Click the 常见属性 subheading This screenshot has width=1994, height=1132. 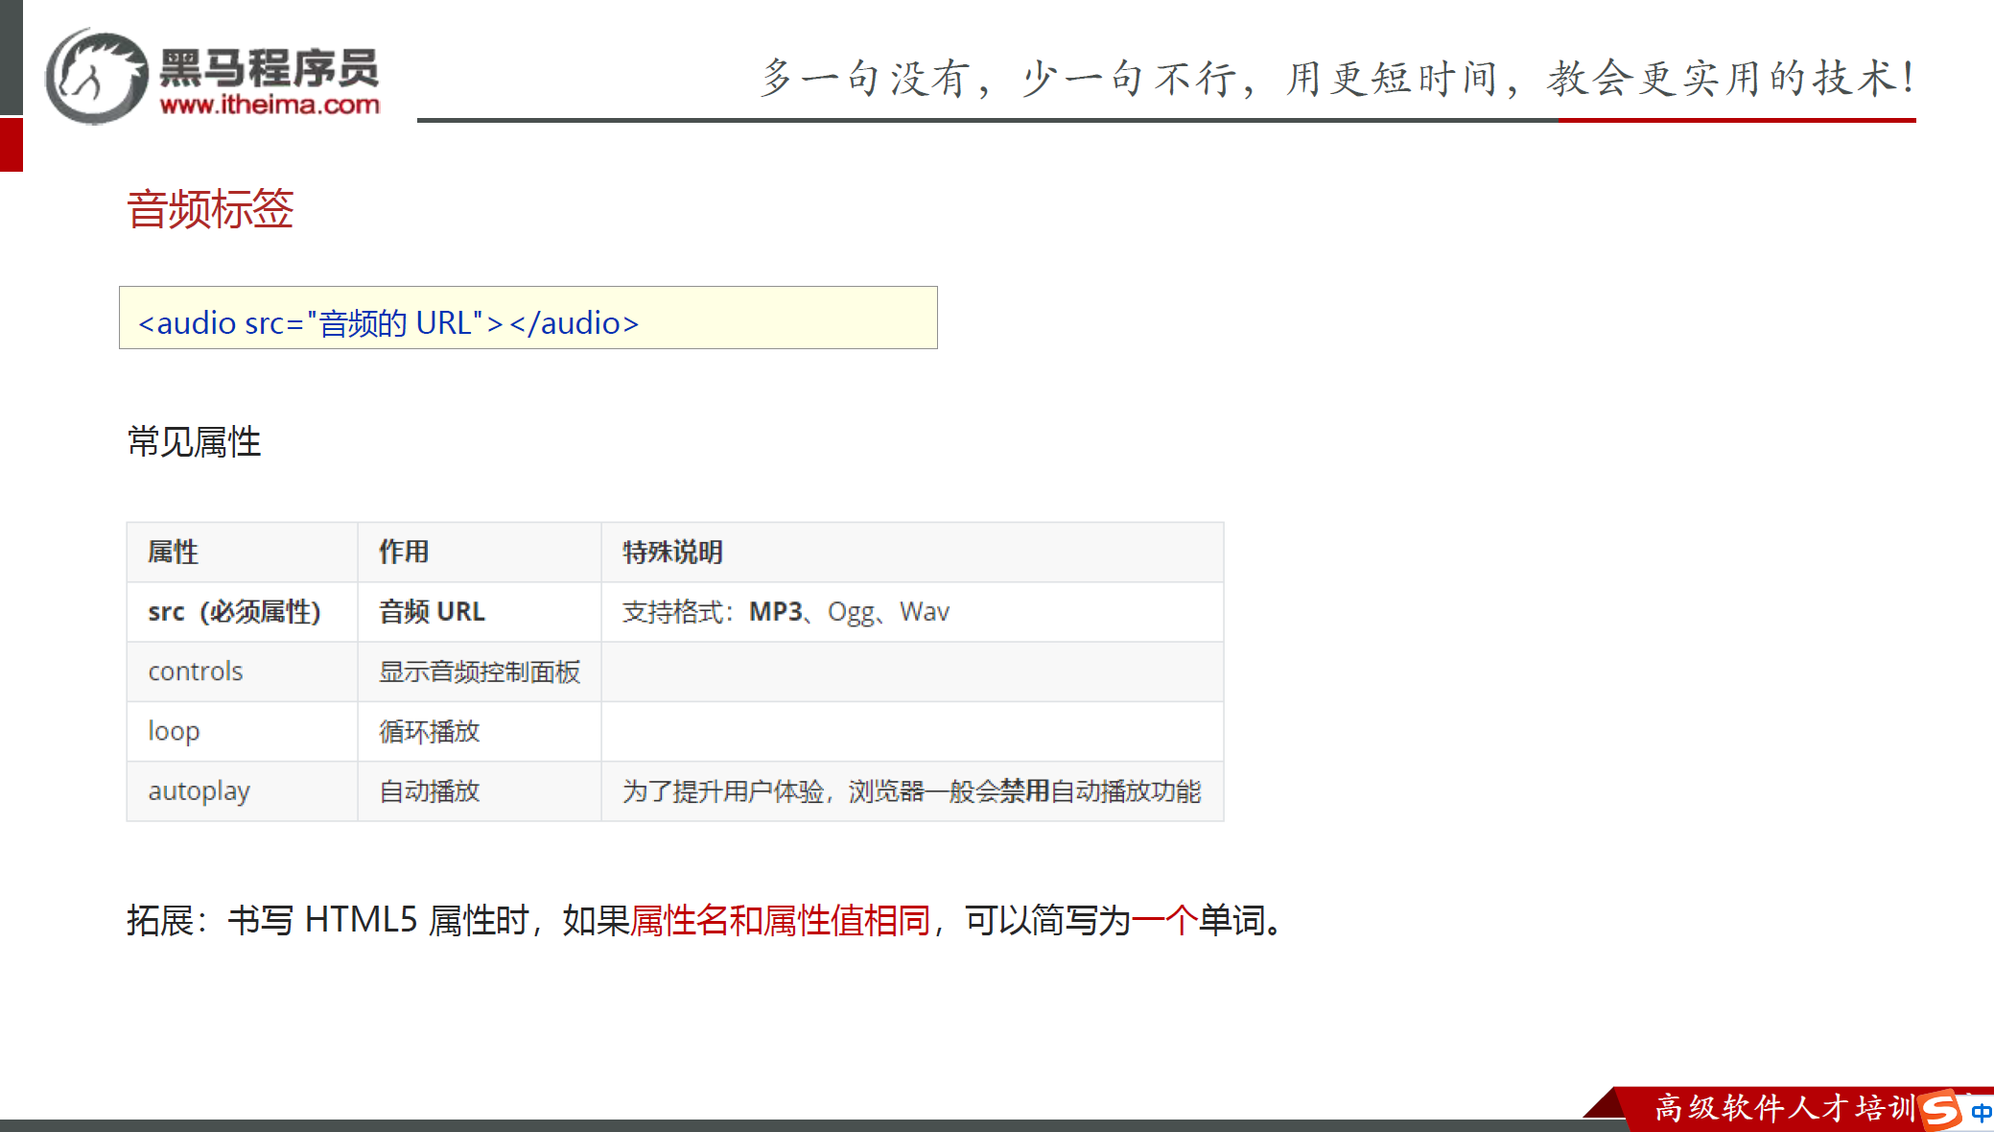tap(194, 442)
